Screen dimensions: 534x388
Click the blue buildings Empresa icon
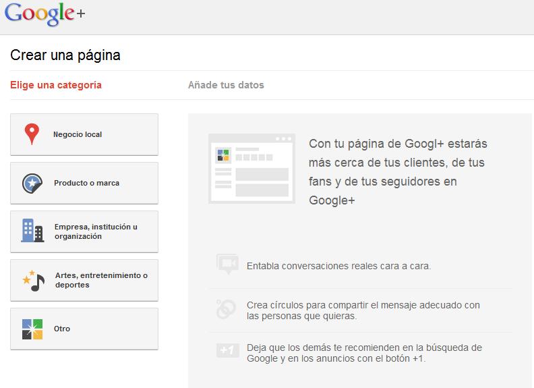click(32, 231)
